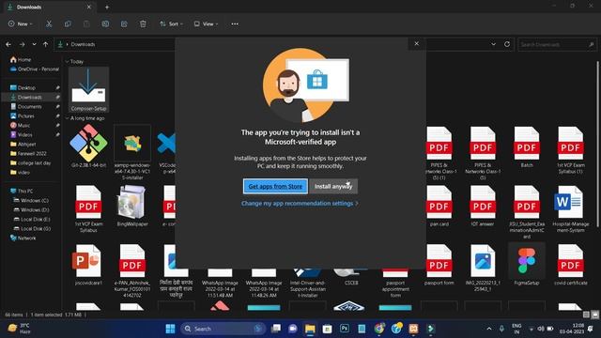Click the taskbar Search box
601x338 pixels.
tap(223, 329)
